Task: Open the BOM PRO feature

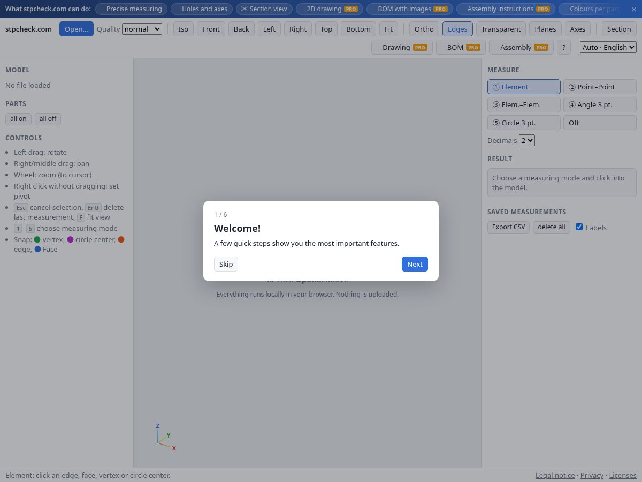Action: (461, 47)
